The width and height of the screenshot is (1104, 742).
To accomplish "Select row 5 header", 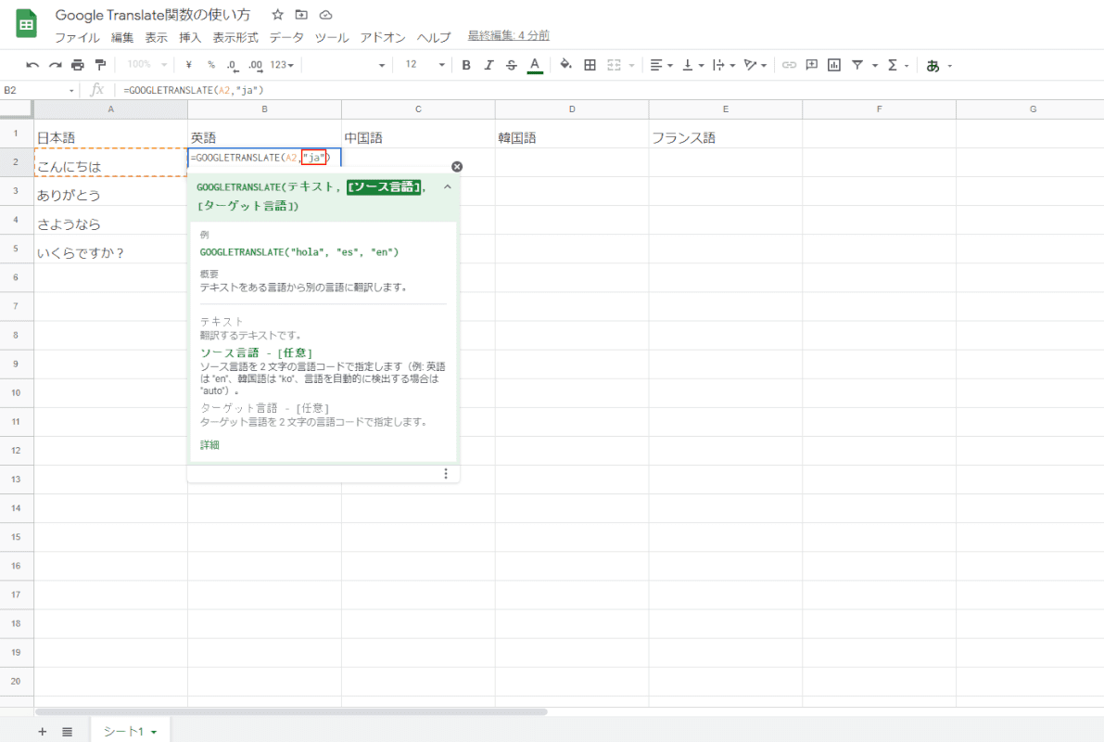I will (x=16, y=249).
